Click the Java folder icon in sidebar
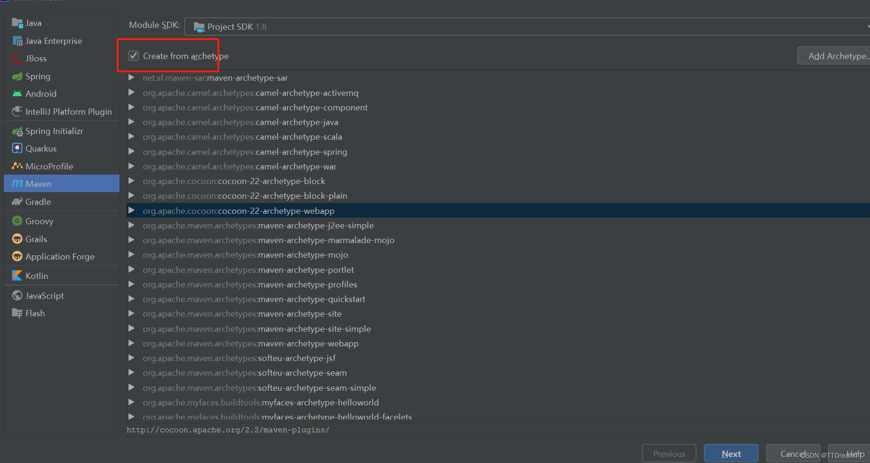This screenshot has height=463, width=870. [x=17, y=23]
